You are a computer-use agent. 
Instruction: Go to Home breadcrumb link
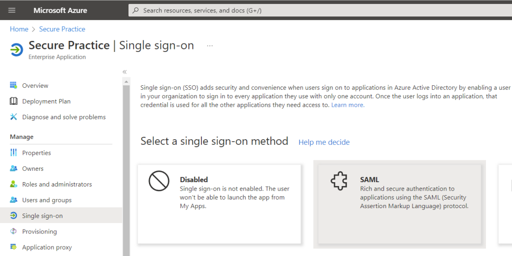click(x=19, y=29)
